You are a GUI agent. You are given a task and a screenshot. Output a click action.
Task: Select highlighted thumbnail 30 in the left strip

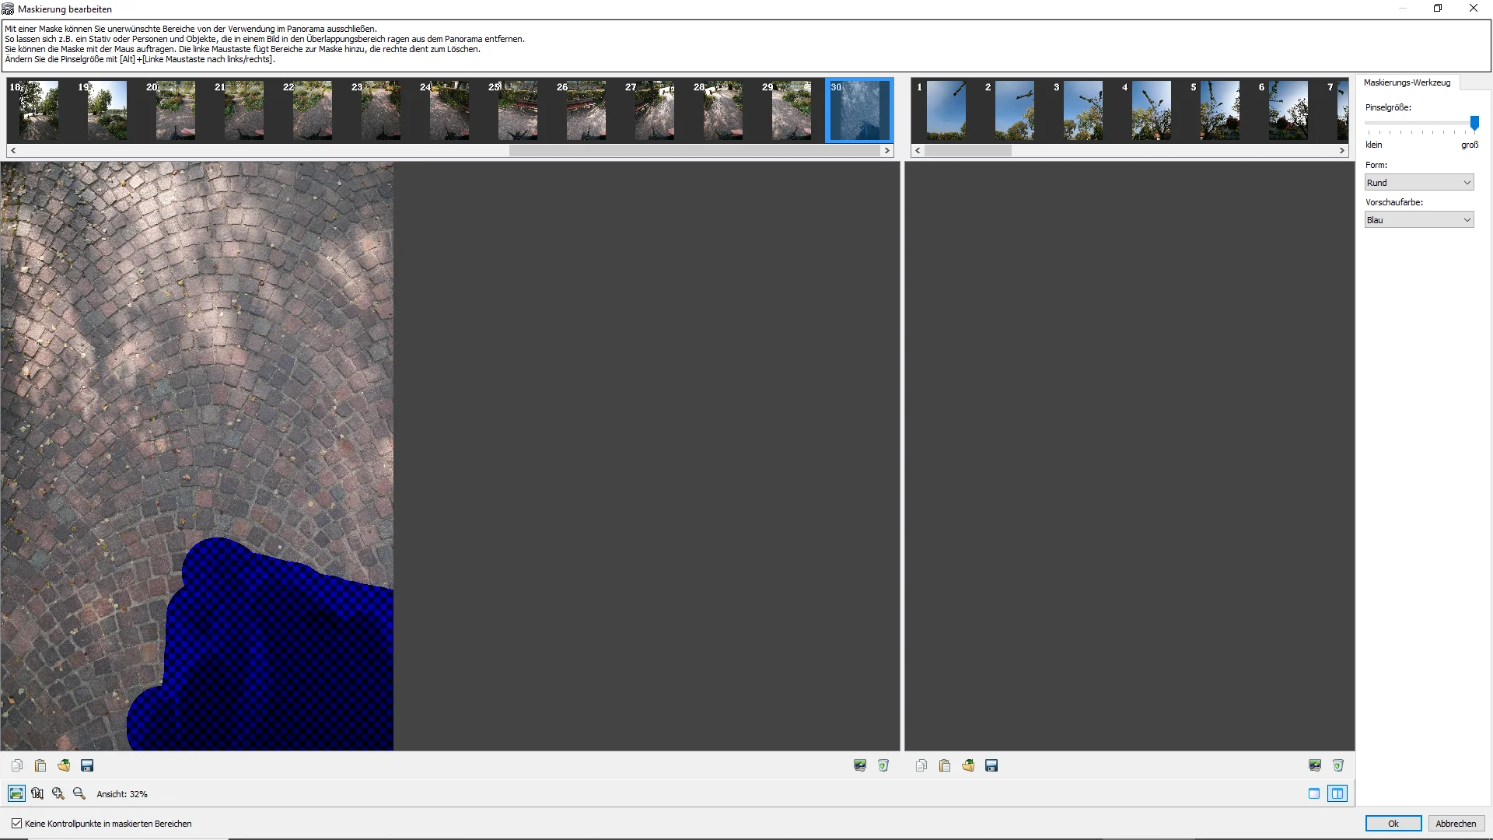[860, 110]
